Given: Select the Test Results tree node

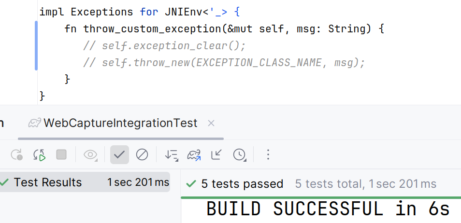Looking at the screenshot, I should pyautogui.click(x=85, y=182).
